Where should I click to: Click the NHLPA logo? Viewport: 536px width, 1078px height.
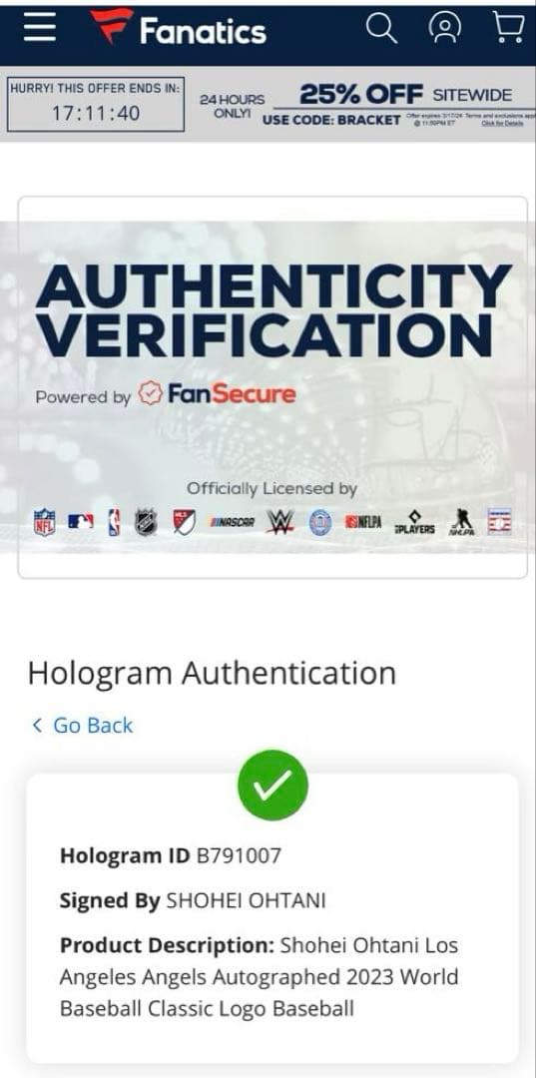click(461, 522)
